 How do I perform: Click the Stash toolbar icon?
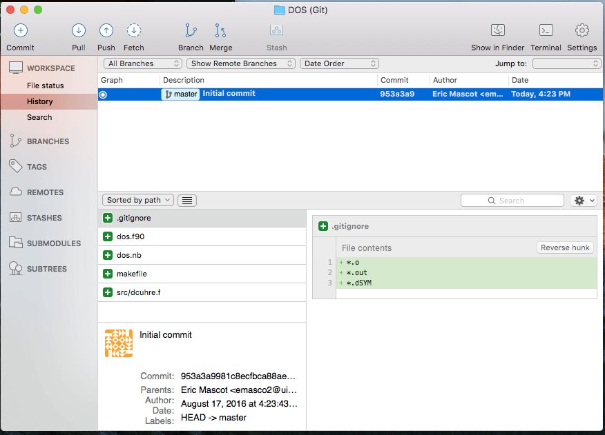277,30
